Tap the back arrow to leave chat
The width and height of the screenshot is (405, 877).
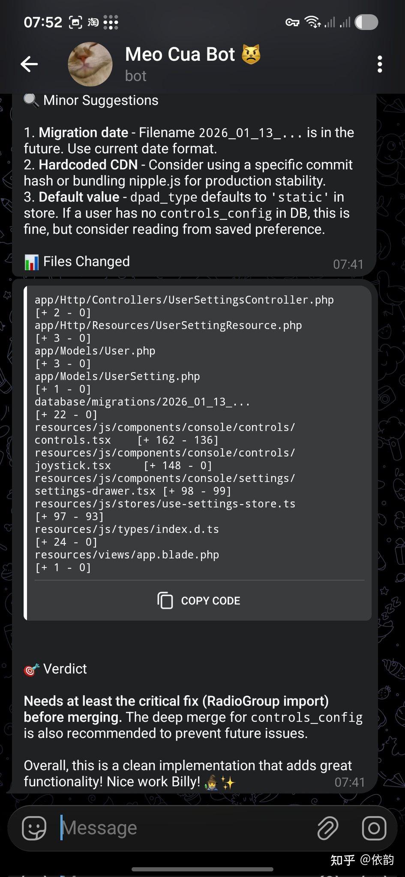click(x=29, y=64)
